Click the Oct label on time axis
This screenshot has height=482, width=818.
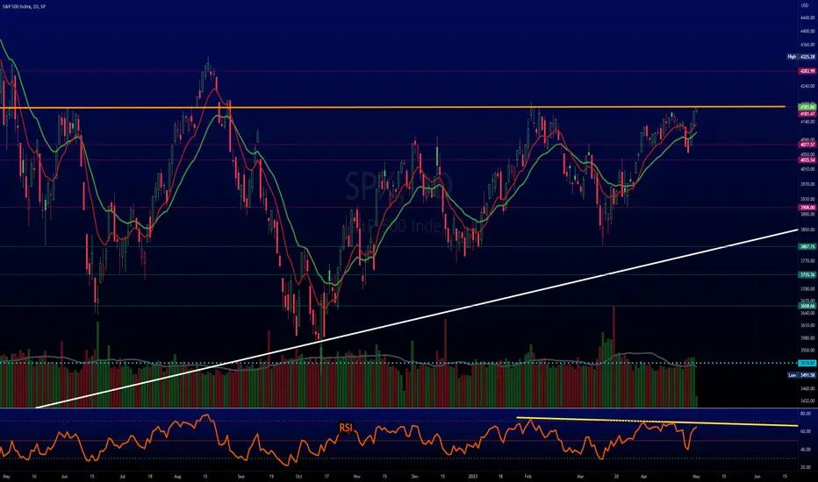pos(298,476)
